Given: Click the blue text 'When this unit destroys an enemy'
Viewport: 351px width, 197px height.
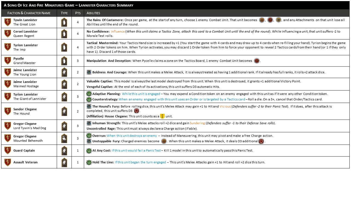Looking at the screenshot, I should (x=132, y=136).
